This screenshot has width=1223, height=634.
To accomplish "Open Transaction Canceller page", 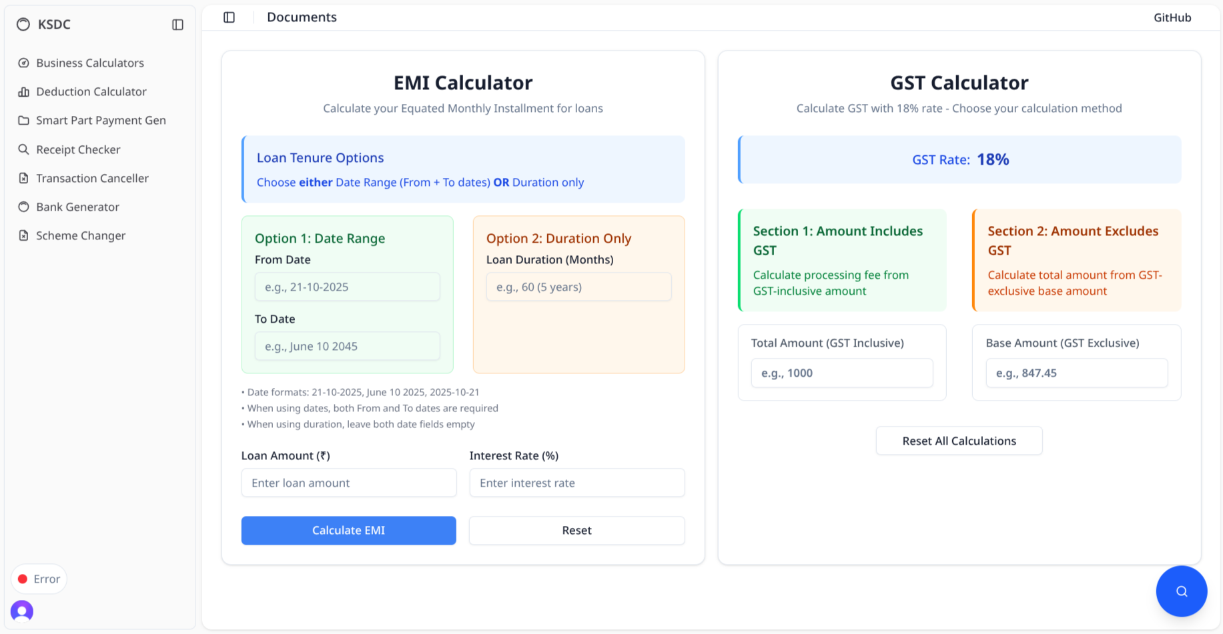I will pyautogui.click(x=100, y=178).
